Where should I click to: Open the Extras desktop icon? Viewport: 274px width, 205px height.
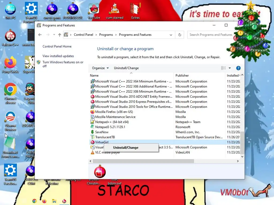point(135,11)
